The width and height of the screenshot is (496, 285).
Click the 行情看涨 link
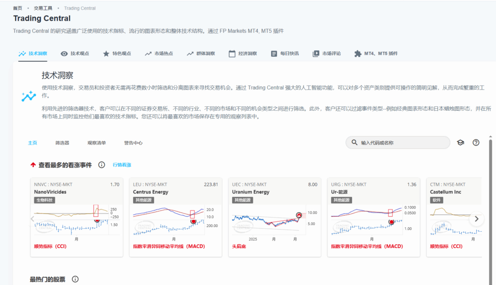coord(122,165)
